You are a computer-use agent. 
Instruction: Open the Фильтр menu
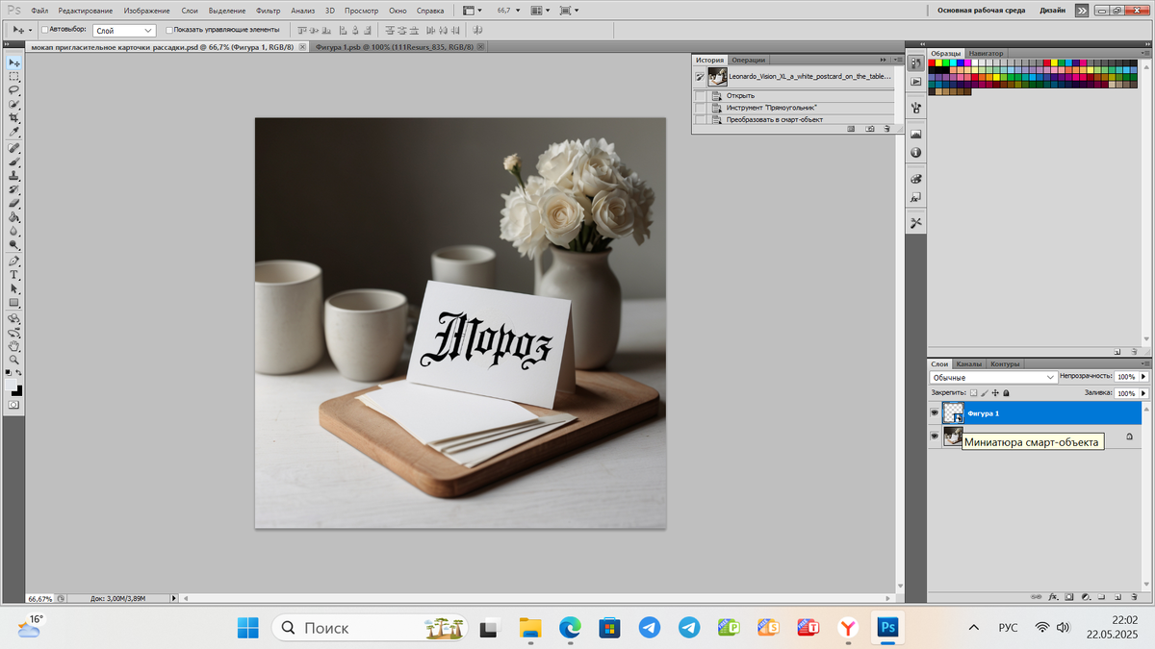[x=269, y=10]
